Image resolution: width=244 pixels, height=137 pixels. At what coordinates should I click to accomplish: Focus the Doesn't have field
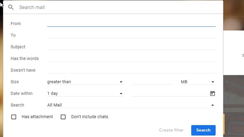(x=131, y=70)
